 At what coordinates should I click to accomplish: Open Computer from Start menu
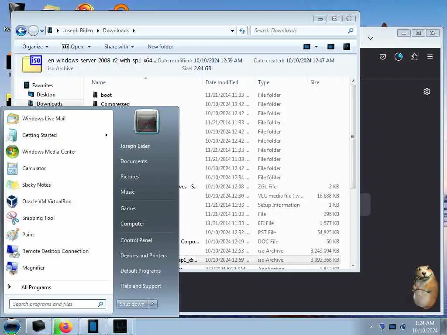[132, 224]
